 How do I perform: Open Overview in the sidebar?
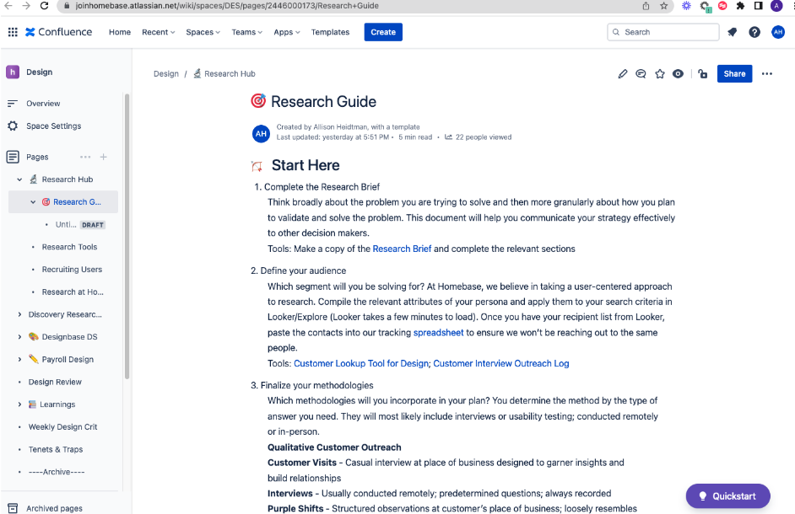[43, 104]
